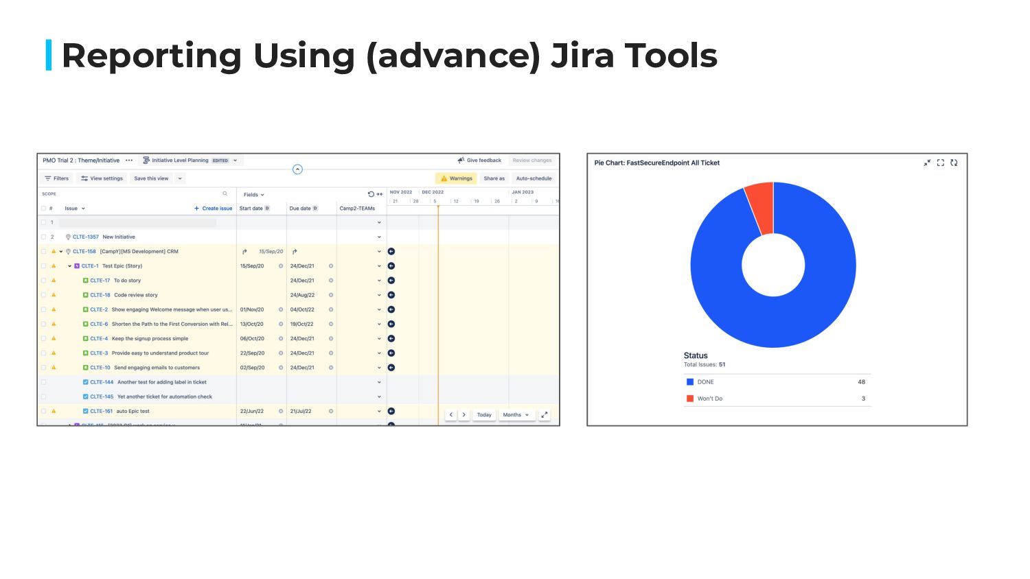The image size is (1030, 579).
Task: Open the Fields dropdown
Action: [x=254, y=195]
